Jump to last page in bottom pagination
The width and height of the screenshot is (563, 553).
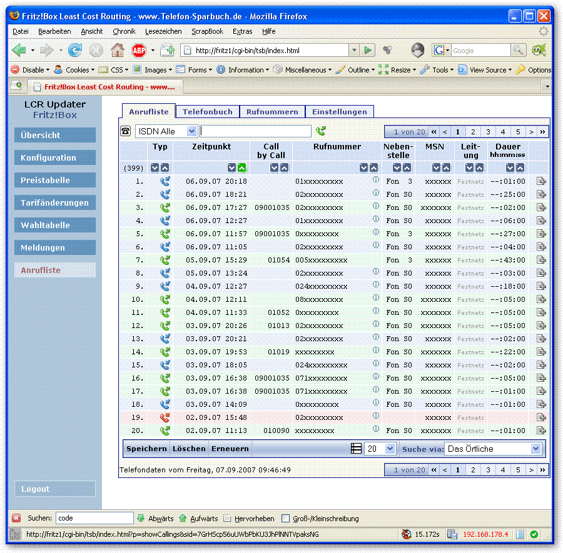point(542,469)
